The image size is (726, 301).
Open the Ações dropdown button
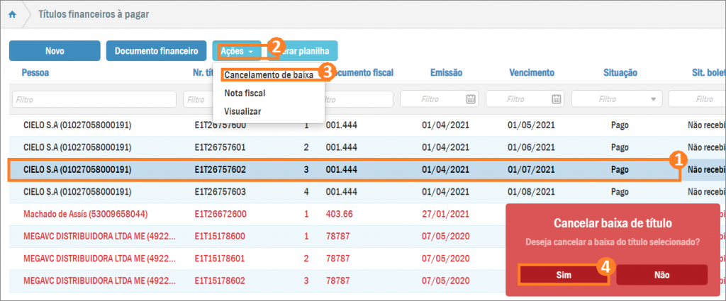point(236,51)
